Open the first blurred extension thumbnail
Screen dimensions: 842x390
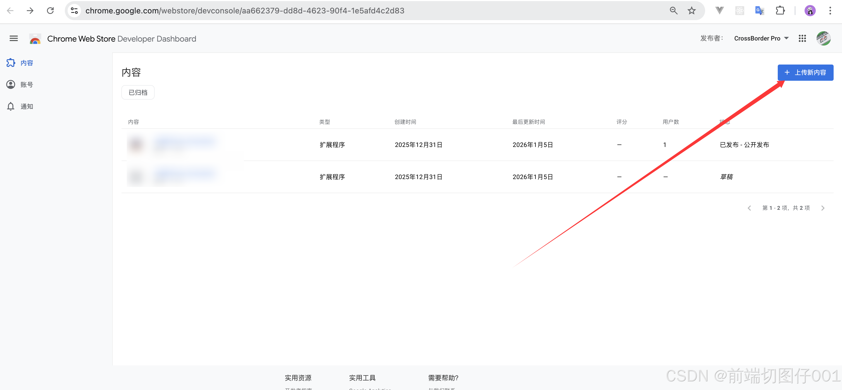tap(136, 144)
